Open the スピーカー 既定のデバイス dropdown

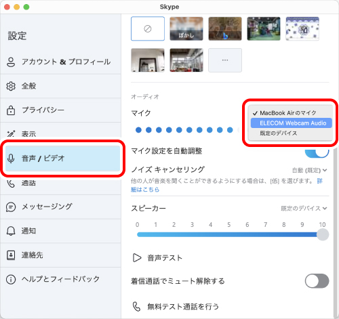pos(304,208)
